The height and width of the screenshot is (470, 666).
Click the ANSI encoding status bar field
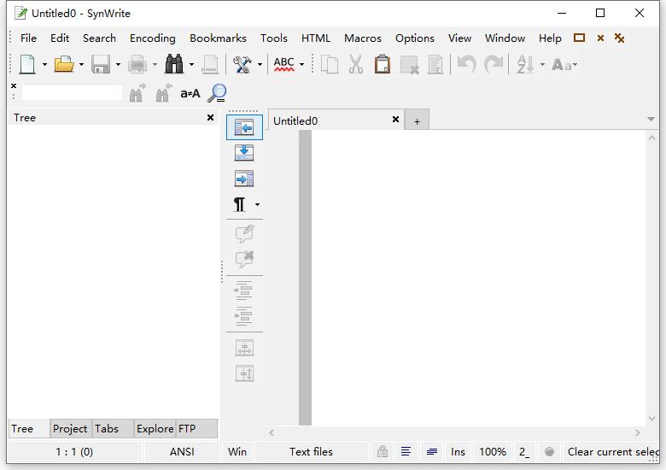(x=182, y=452)
